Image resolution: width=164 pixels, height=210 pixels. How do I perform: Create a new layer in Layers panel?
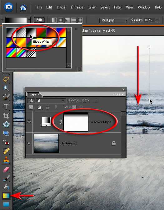(31, 107)
